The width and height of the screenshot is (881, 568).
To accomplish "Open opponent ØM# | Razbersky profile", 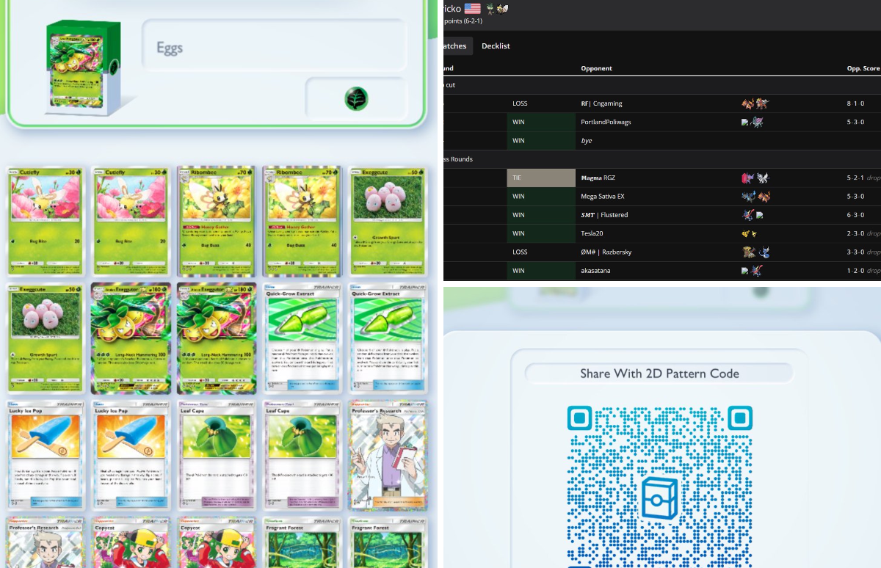I will pos(606,252).
